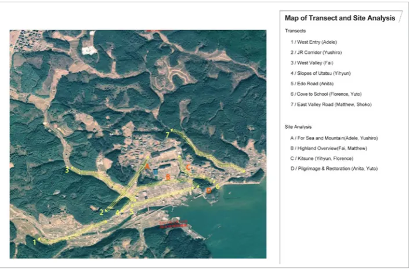
Task: Select orange site letter B on the map
Action: (168, 177)
